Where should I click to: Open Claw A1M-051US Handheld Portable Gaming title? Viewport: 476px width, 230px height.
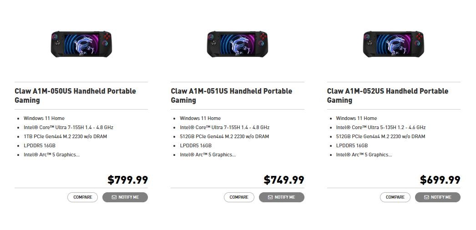231,95
